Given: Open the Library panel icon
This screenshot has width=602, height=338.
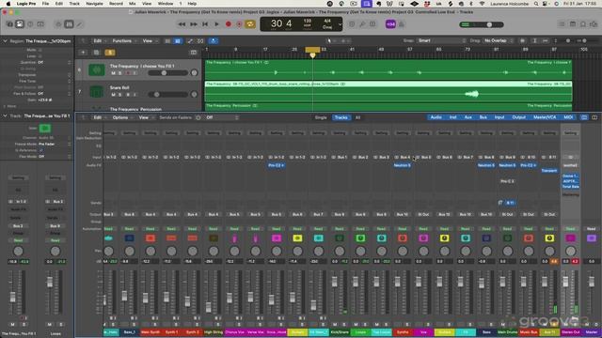Looking at the screenshot, I should pos(9,24).
